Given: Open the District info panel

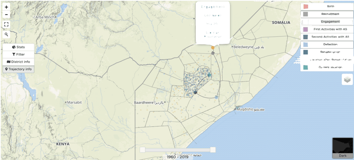Looking at the screenshot, I should pyautogui.click(x=19, y=62).
